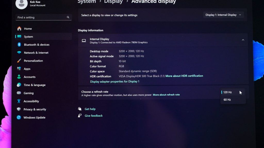This screenshot has height=148, width=264.
Task: Click the Give feedback link
Action: pos(94,116)
